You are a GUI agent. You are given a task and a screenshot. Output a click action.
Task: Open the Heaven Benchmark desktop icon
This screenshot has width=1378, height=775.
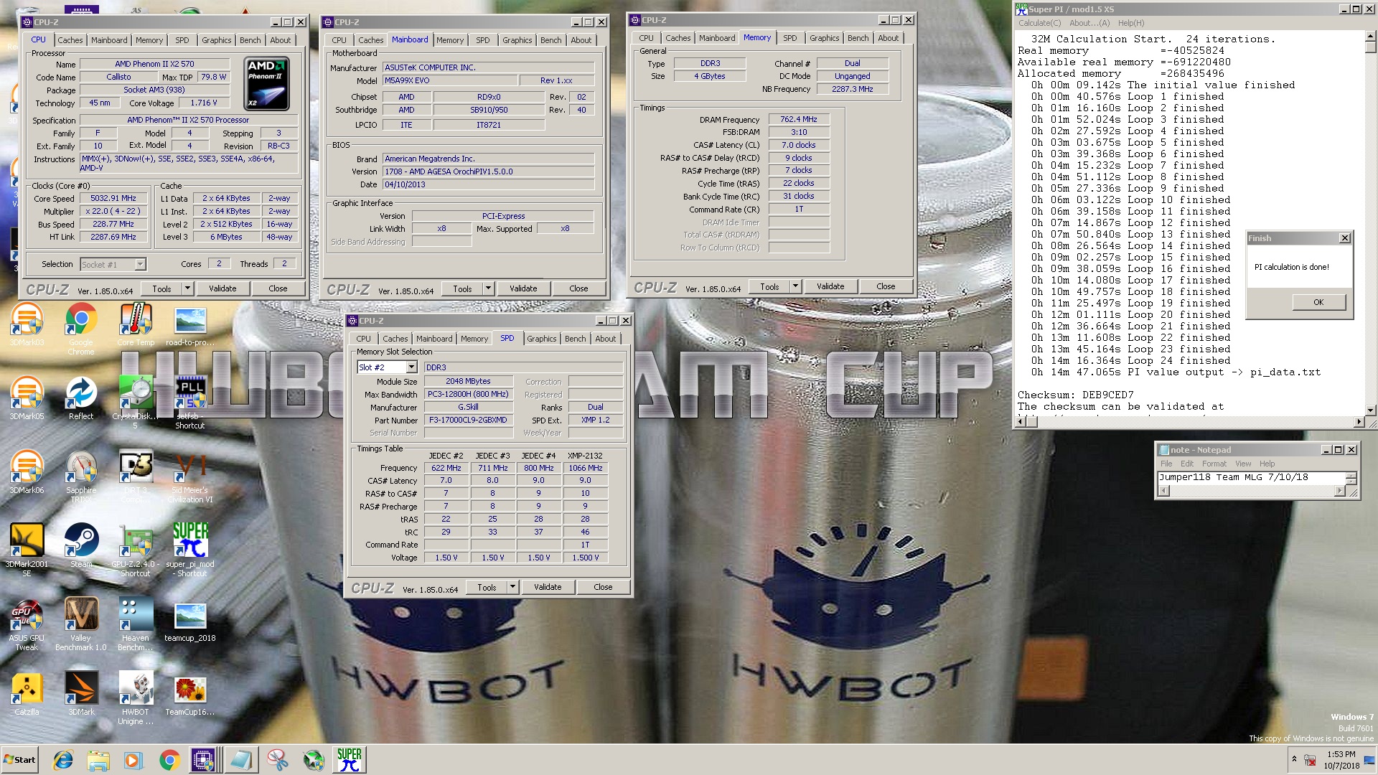click(x=136, y=624)
